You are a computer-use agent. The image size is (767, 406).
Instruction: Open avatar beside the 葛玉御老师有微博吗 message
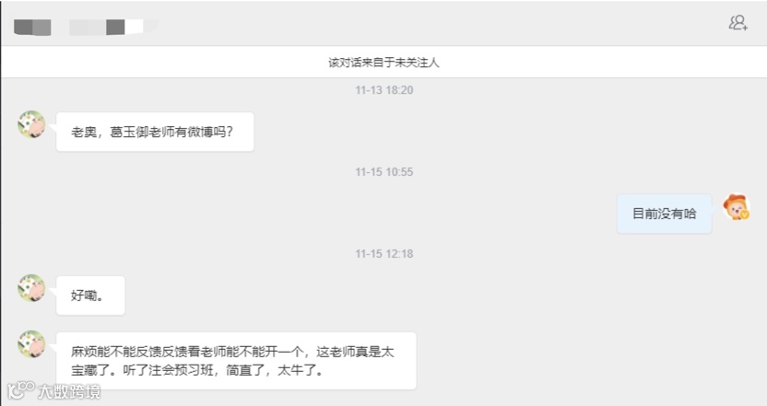31,124
